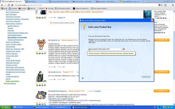175x109 pixels.
Task: Open the MAIL.RU bookmark
Action: [x=32, y=8]
